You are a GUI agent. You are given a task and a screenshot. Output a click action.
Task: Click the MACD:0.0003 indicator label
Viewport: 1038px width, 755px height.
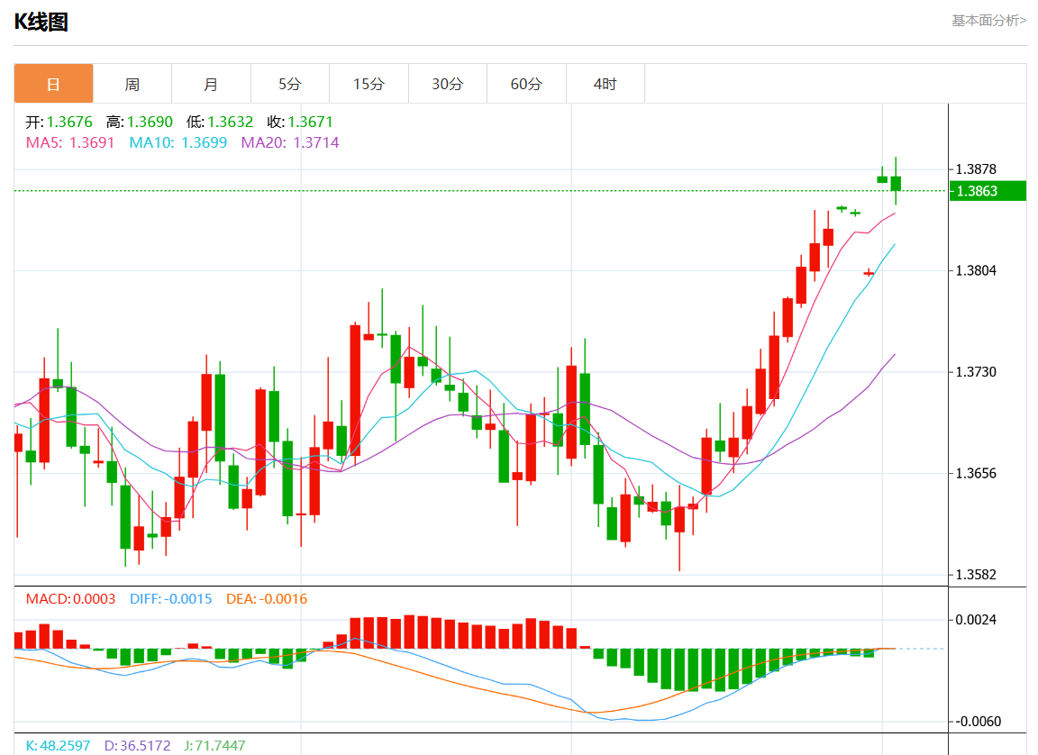(x=70, y=599)
